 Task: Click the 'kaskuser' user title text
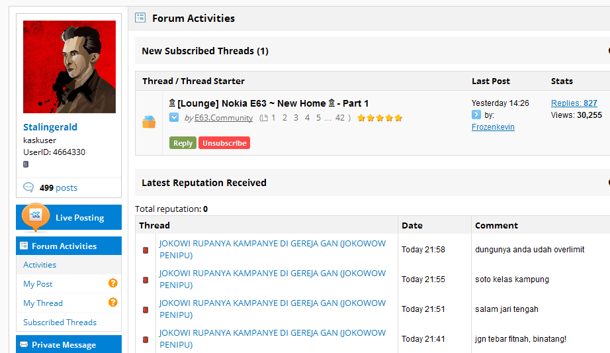pyautogui.click(x=40, y=140)
